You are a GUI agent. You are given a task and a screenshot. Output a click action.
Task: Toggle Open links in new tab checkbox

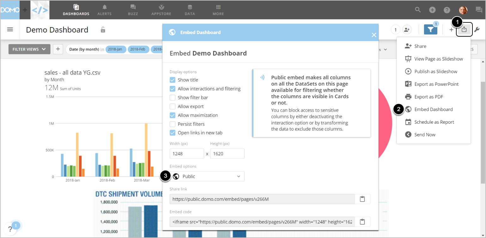click(x=173, y=133)
